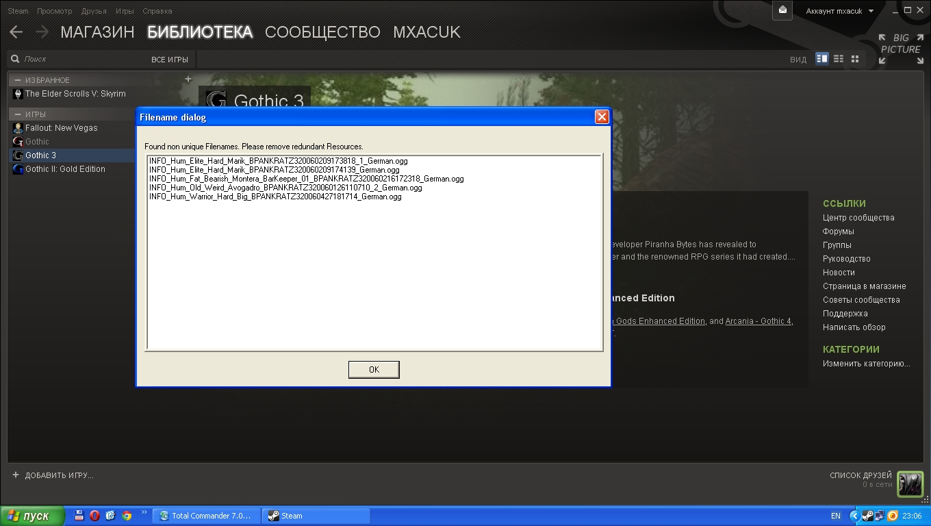Close the Filename dialog with red X

[602, 117]
